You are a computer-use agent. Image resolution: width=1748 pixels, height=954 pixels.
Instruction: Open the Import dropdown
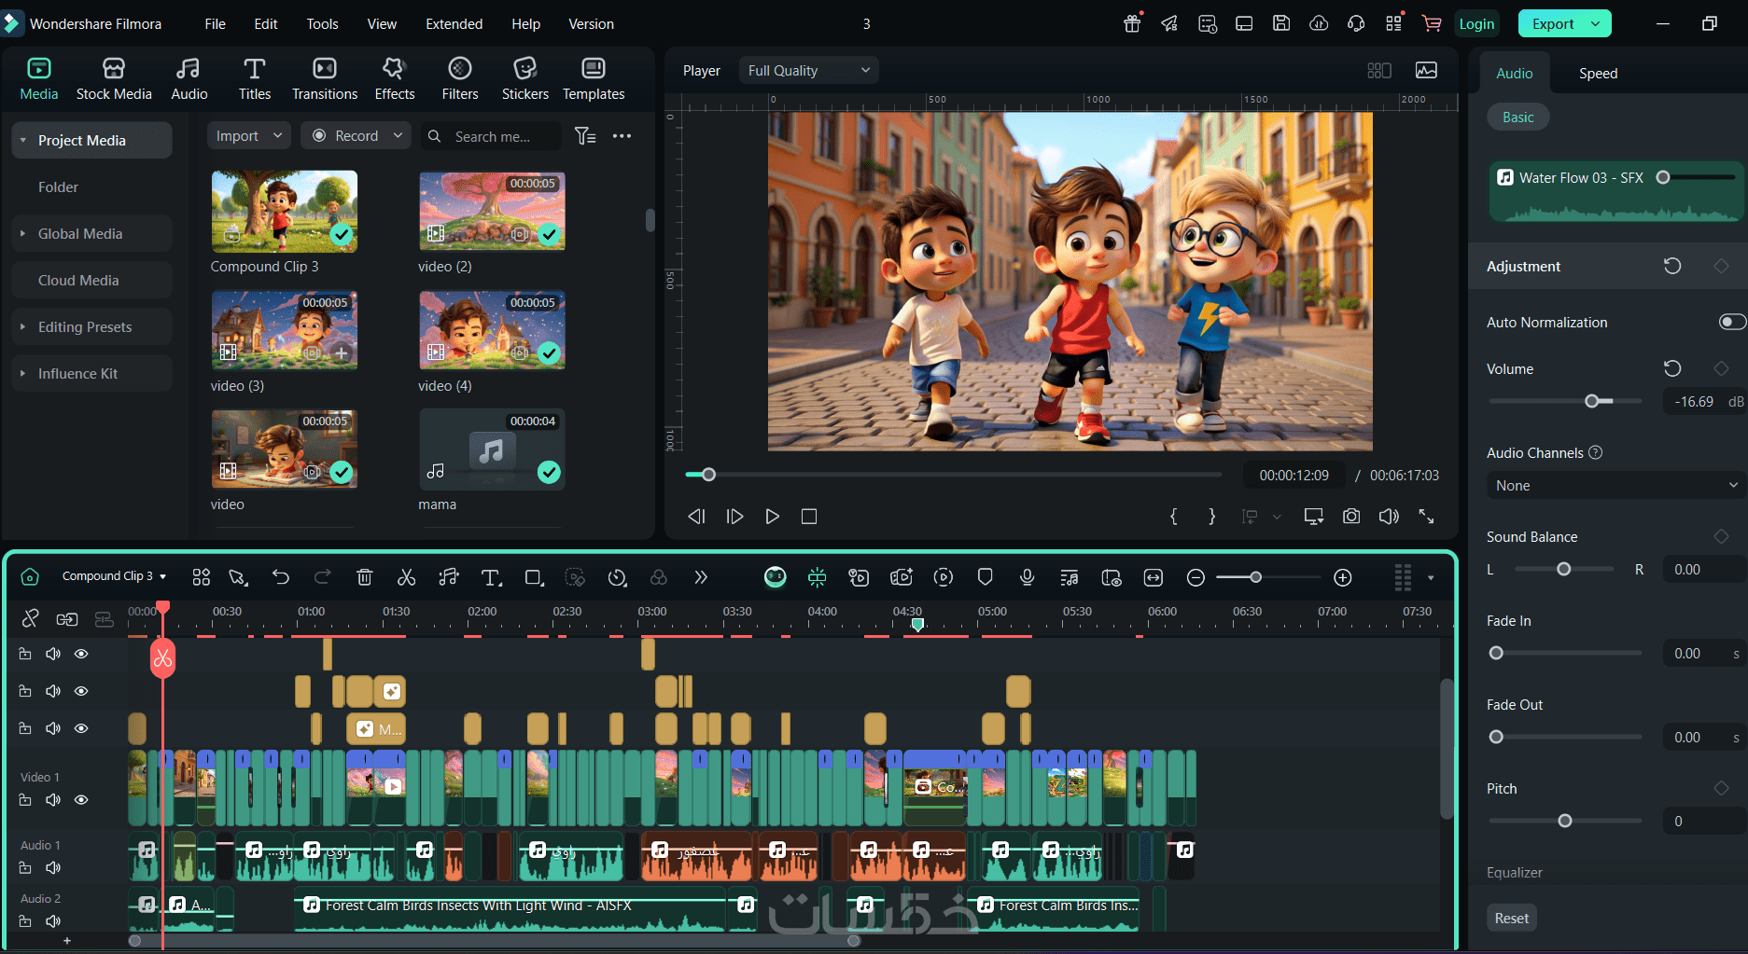click(248, 135)
